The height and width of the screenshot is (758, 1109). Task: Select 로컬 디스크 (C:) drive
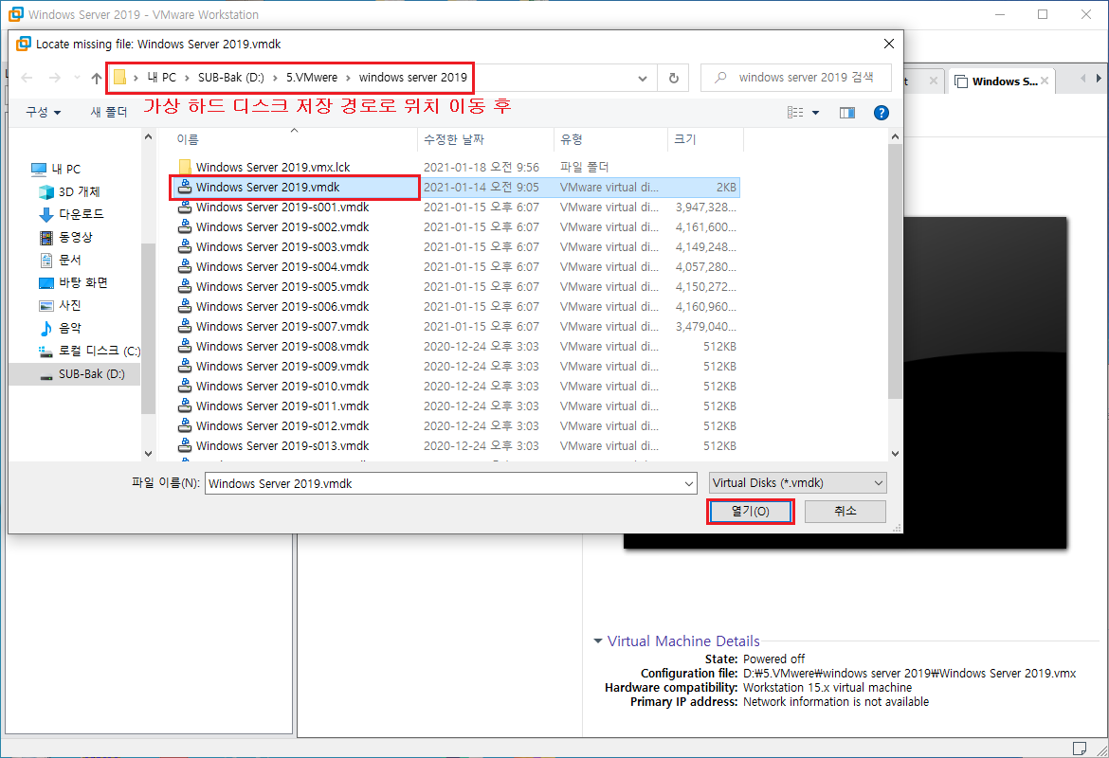point(89,351)
